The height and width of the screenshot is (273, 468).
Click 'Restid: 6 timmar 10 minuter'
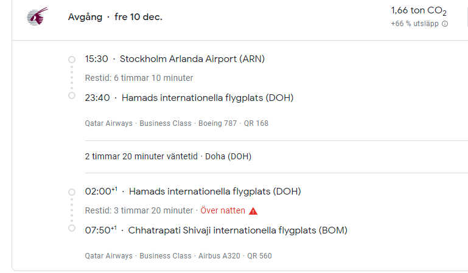(x=139, y=78)
